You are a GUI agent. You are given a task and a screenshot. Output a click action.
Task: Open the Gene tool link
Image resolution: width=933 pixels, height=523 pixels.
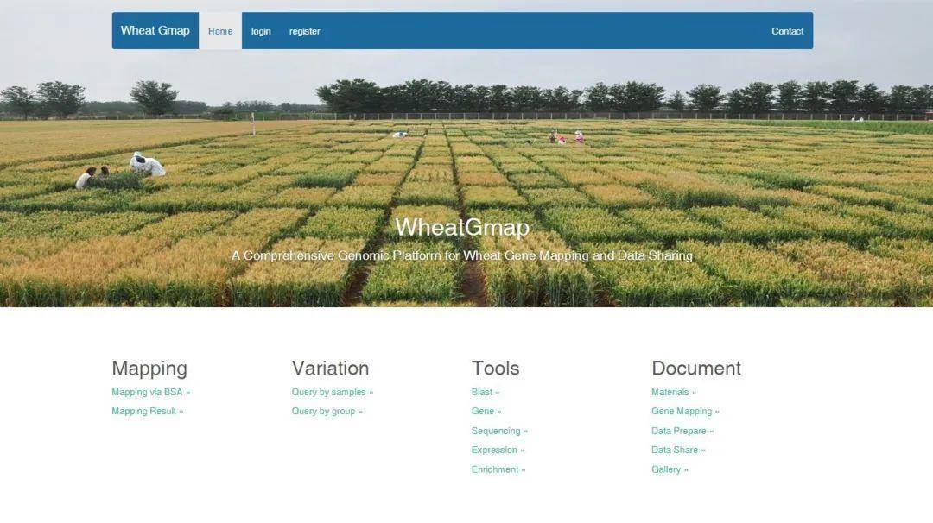[486, 412]
